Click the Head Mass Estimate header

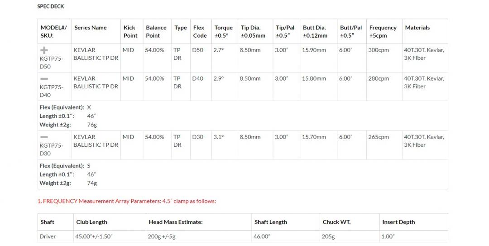click(176, 222)
